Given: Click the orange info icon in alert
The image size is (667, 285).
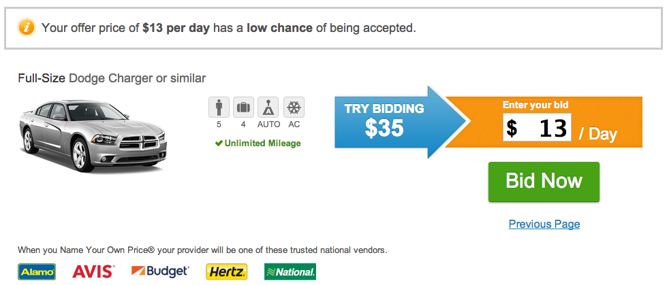Looking at the screenshot, I should click(x=26, y=28).
